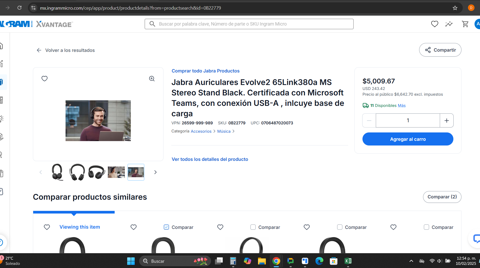The image size is (480, 268).
Task: Open volume control in system tray
Action: pyautogui.click(x=439, y=261)
